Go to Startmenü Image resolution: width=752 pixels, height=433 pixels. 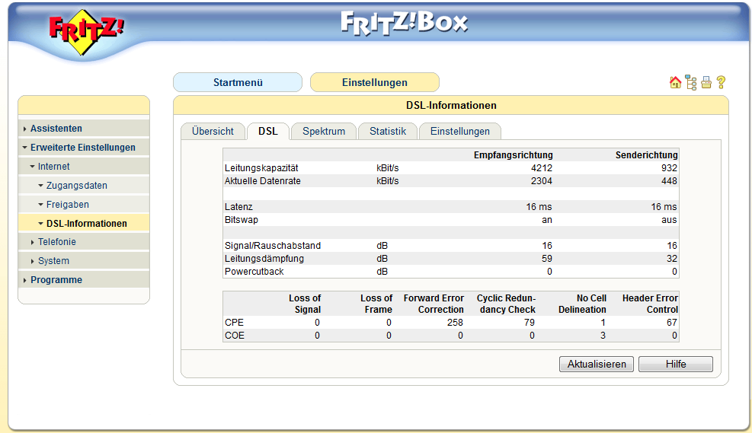(x=238, y=82)
